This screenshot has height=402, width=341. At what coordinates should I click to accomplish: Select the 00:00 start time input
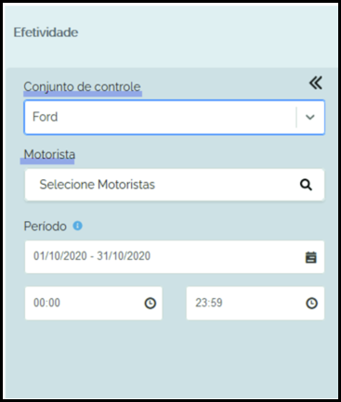pyautogui.click(x=94, y=303)
